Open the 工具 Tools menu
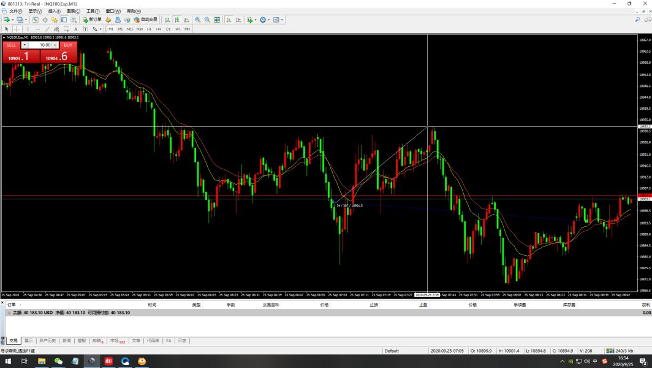Screen dimensions: 652x368 (93, 11)
